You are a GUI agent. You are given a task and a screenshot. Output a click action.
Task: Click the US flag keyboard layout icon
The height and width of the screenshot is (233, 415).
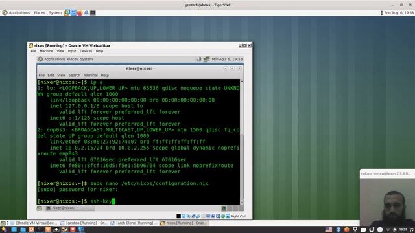click(x=329, y=230)
